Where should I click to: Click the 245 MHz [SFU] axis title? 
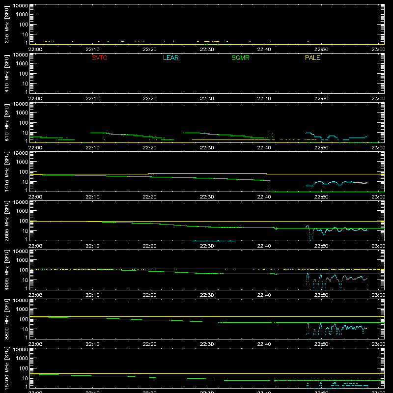click(x=6, y=25)
